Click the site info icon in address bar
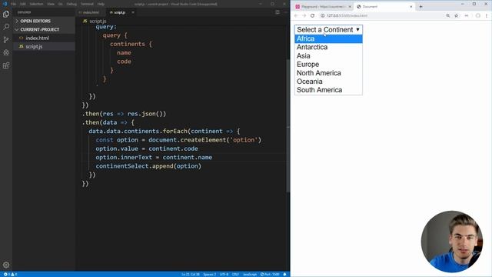 pos(322,15)
